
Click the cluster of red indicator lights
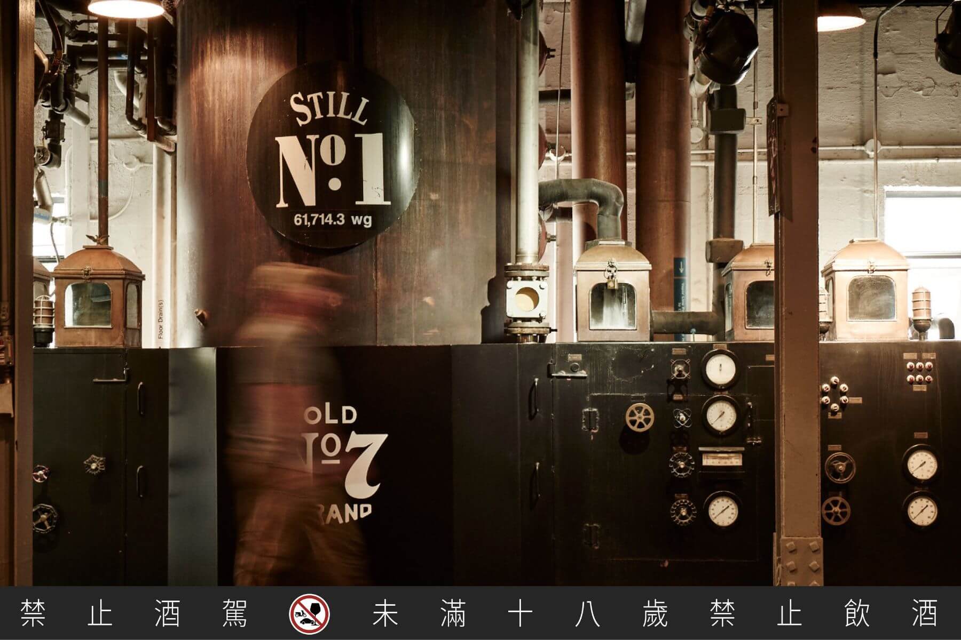(x=919, y=372)
